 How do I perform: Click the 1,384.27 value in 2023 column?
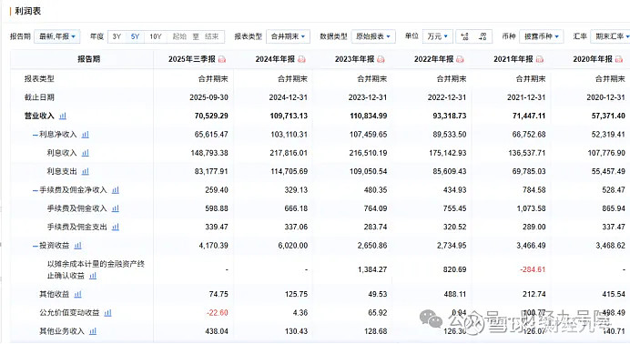(372, 269)
